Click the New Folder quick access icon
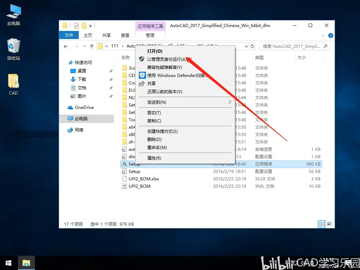The width and height of the screenshot is (360, 270). [x=84, y=25]
